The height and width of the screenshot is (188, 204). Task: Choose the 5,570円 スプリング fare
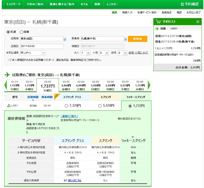point(100,106)
